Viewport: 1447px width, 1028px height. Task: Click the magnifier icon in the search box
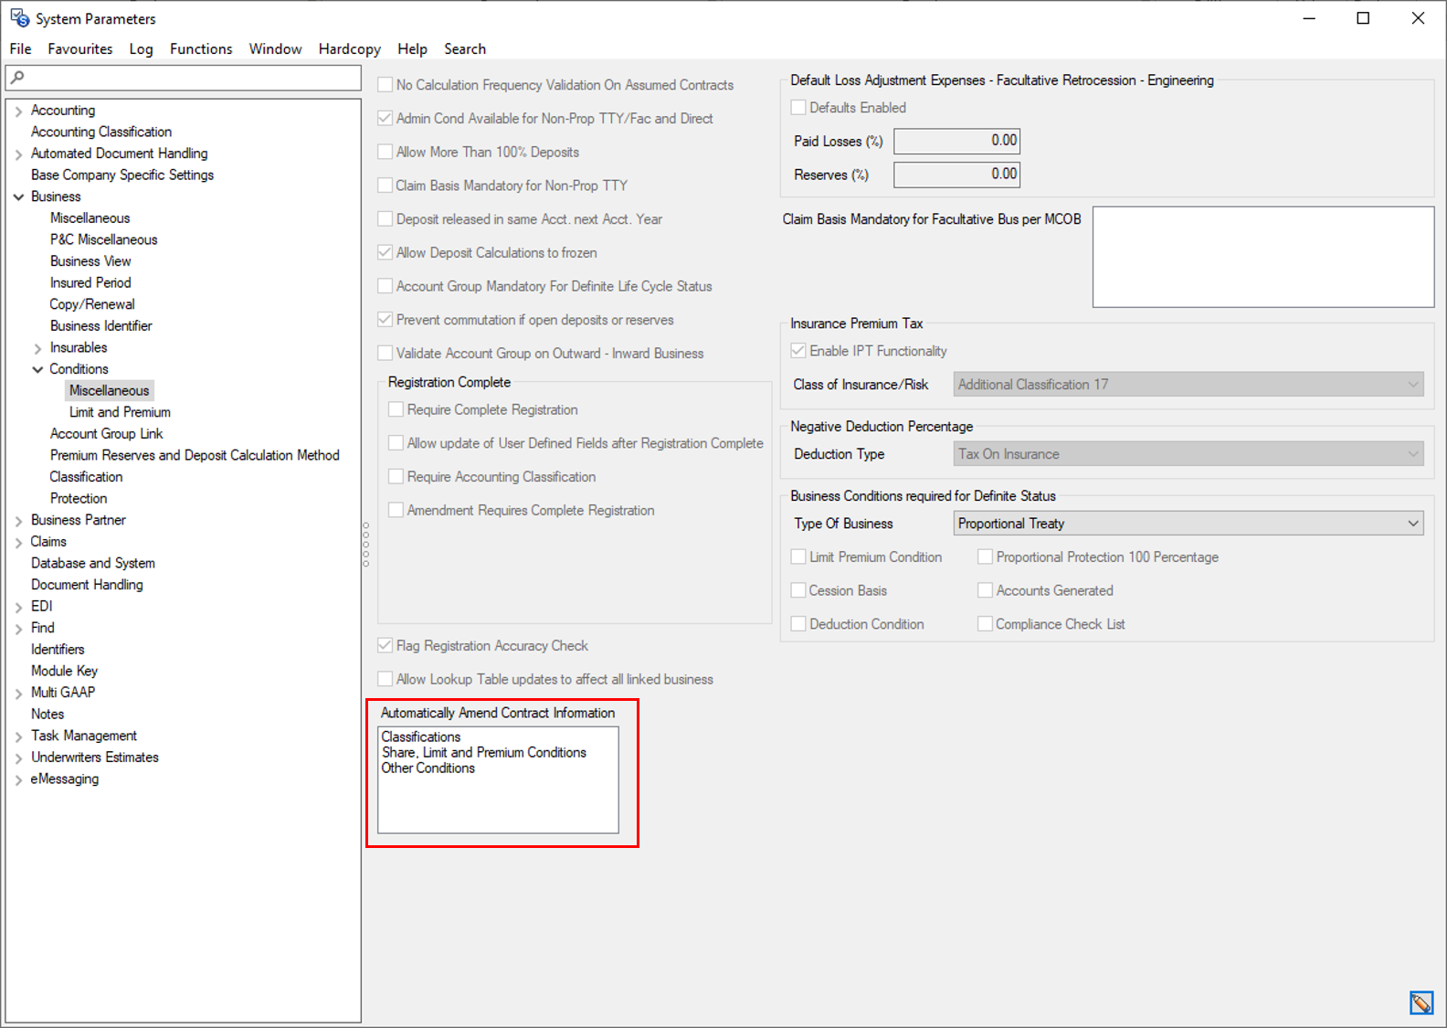(x=18, y=78)
